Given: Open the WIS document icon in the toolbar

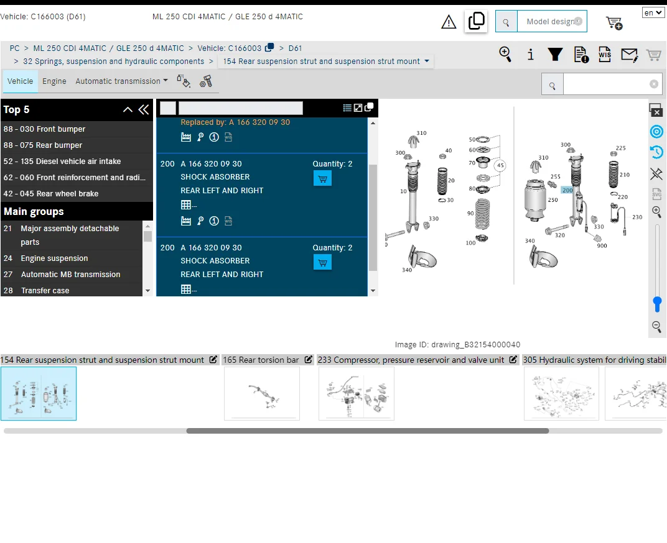Looking at the screenshot, I should 605,55.
